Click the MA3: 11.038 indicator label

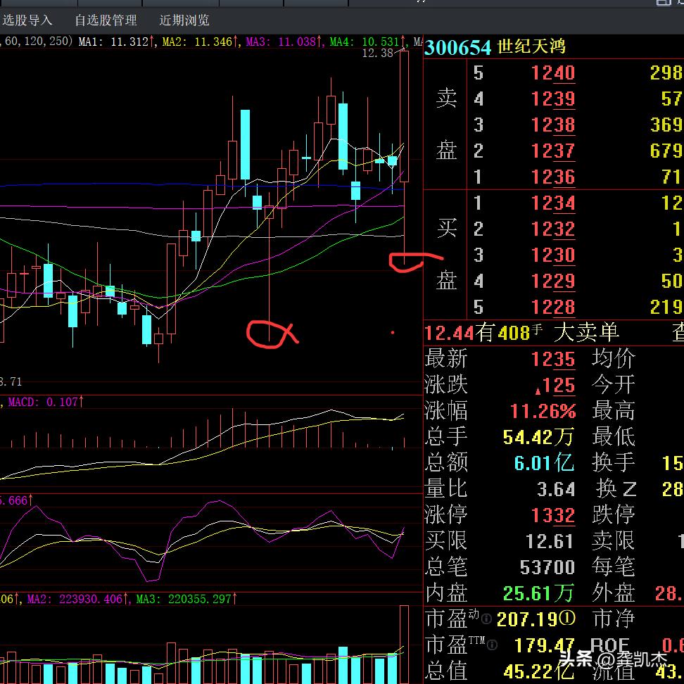[x=283, y=42]
